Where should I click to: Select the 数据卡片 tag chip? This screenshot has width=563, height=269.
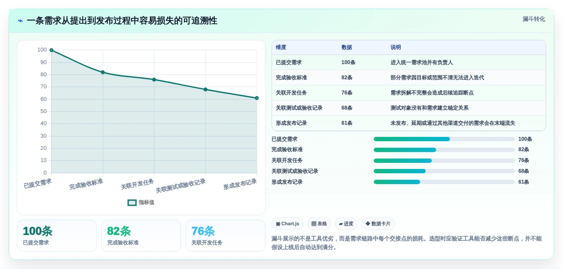[378, 224]
